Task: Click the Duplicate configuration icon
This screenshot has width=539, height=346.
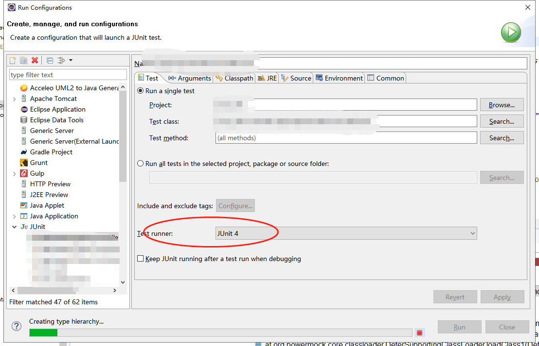Action: (23, 60)
